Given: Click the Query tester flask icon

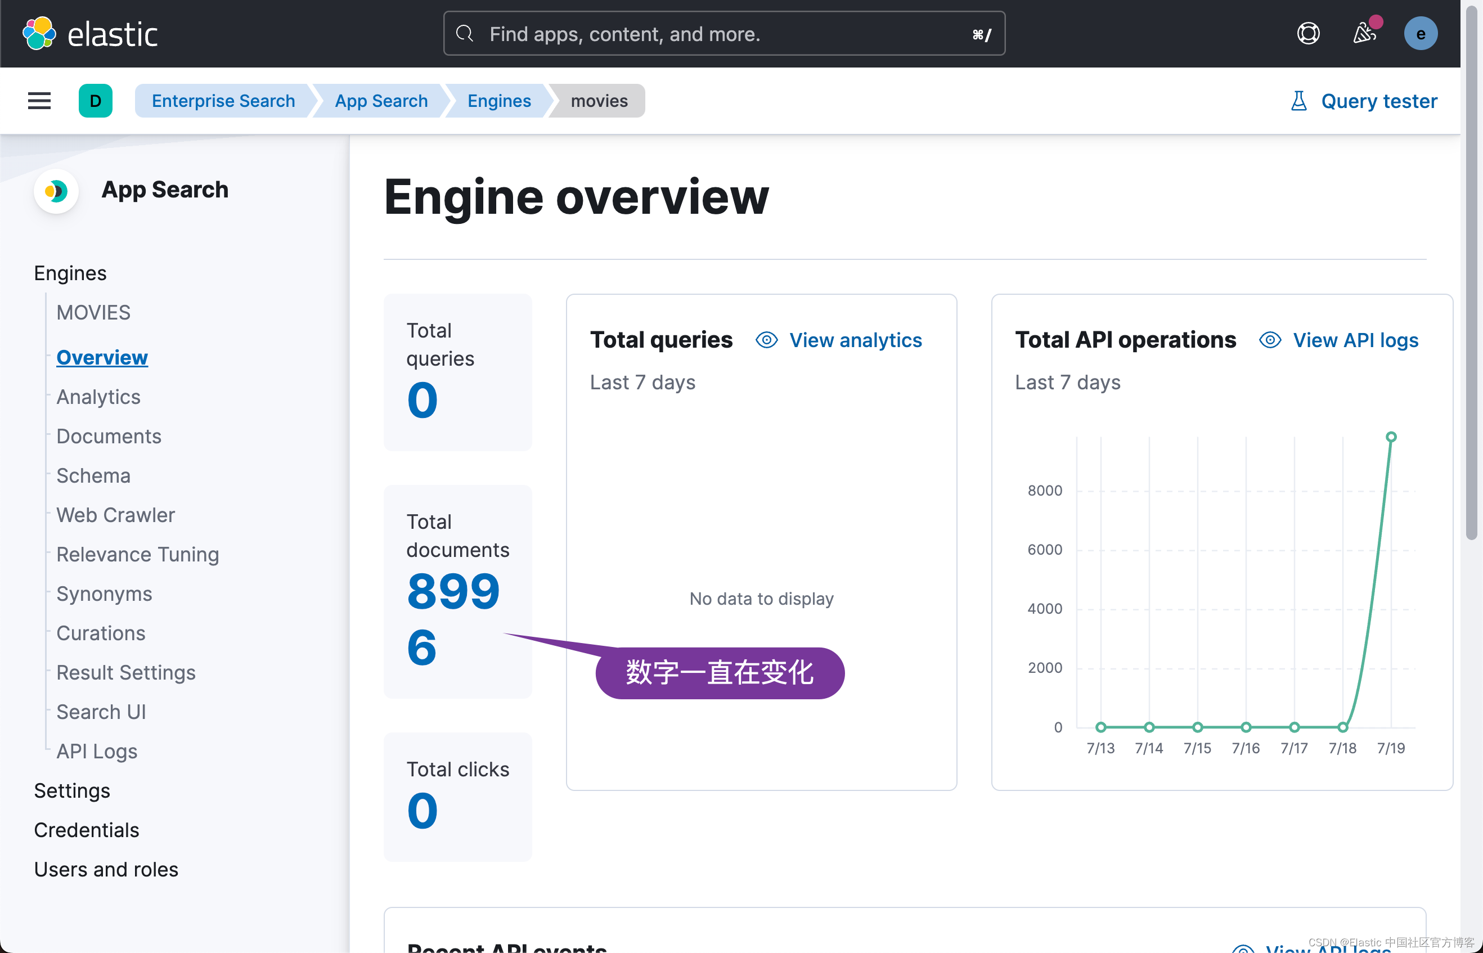Looking at the screenshot, I should (1298, 101).
